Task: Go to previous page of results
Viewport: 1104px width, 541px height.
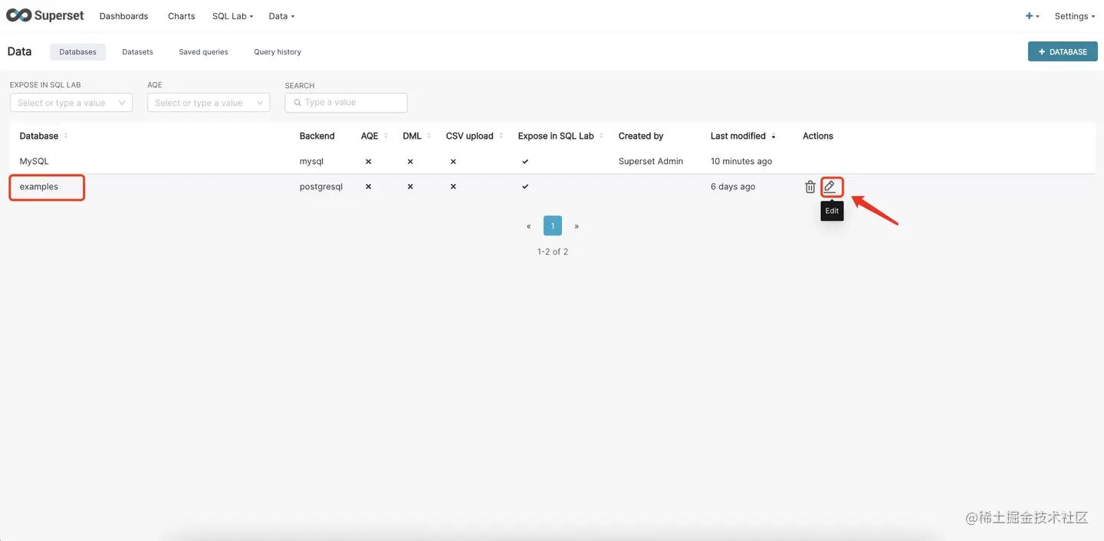Action: coord(529,226)
